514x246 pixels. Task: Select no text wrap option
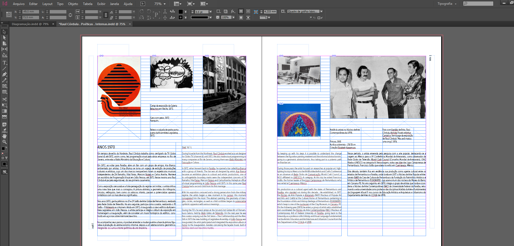tap(241, 11)
